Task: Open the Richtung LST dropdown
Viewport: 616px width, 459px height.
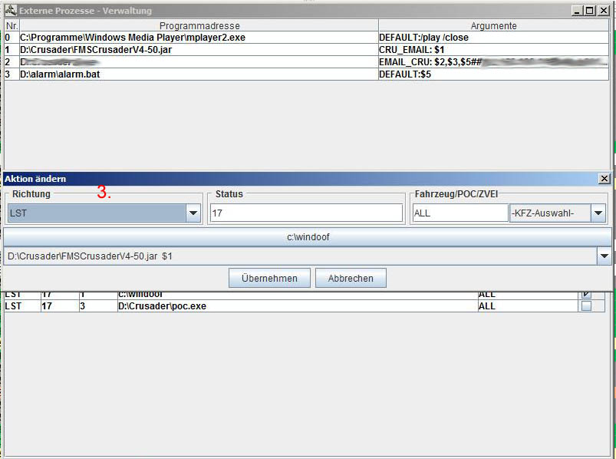Action: [193, 213]
